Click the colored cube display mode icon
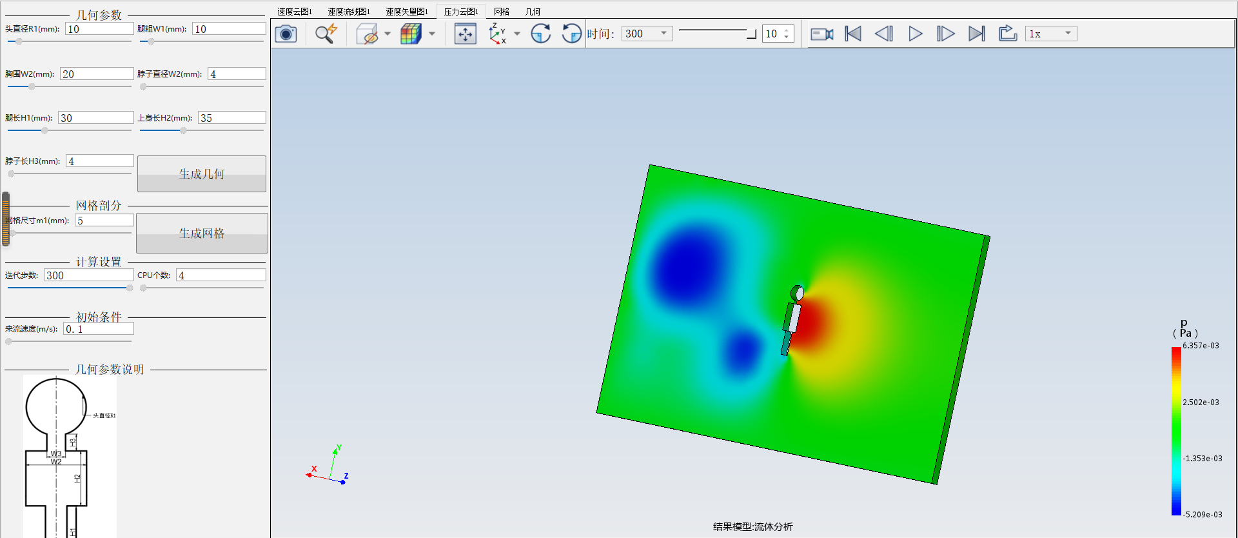 411,34
